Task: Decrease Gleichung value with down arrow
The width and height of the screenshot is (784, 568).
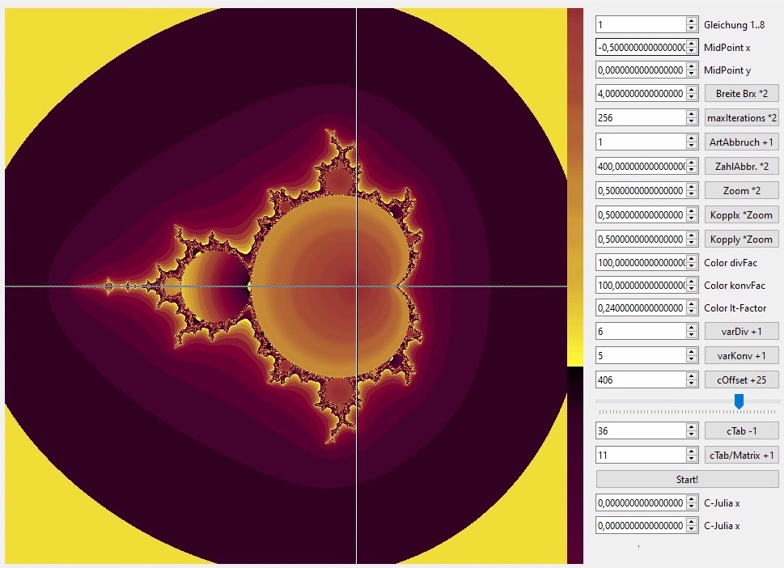Action: 692,28
